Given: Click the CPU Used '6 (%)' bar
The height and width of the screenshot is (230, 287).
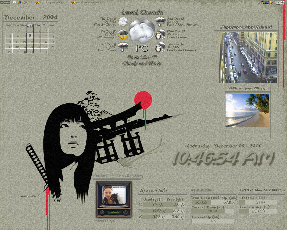Looking at the screenshot, I should [x=258, y=202].
